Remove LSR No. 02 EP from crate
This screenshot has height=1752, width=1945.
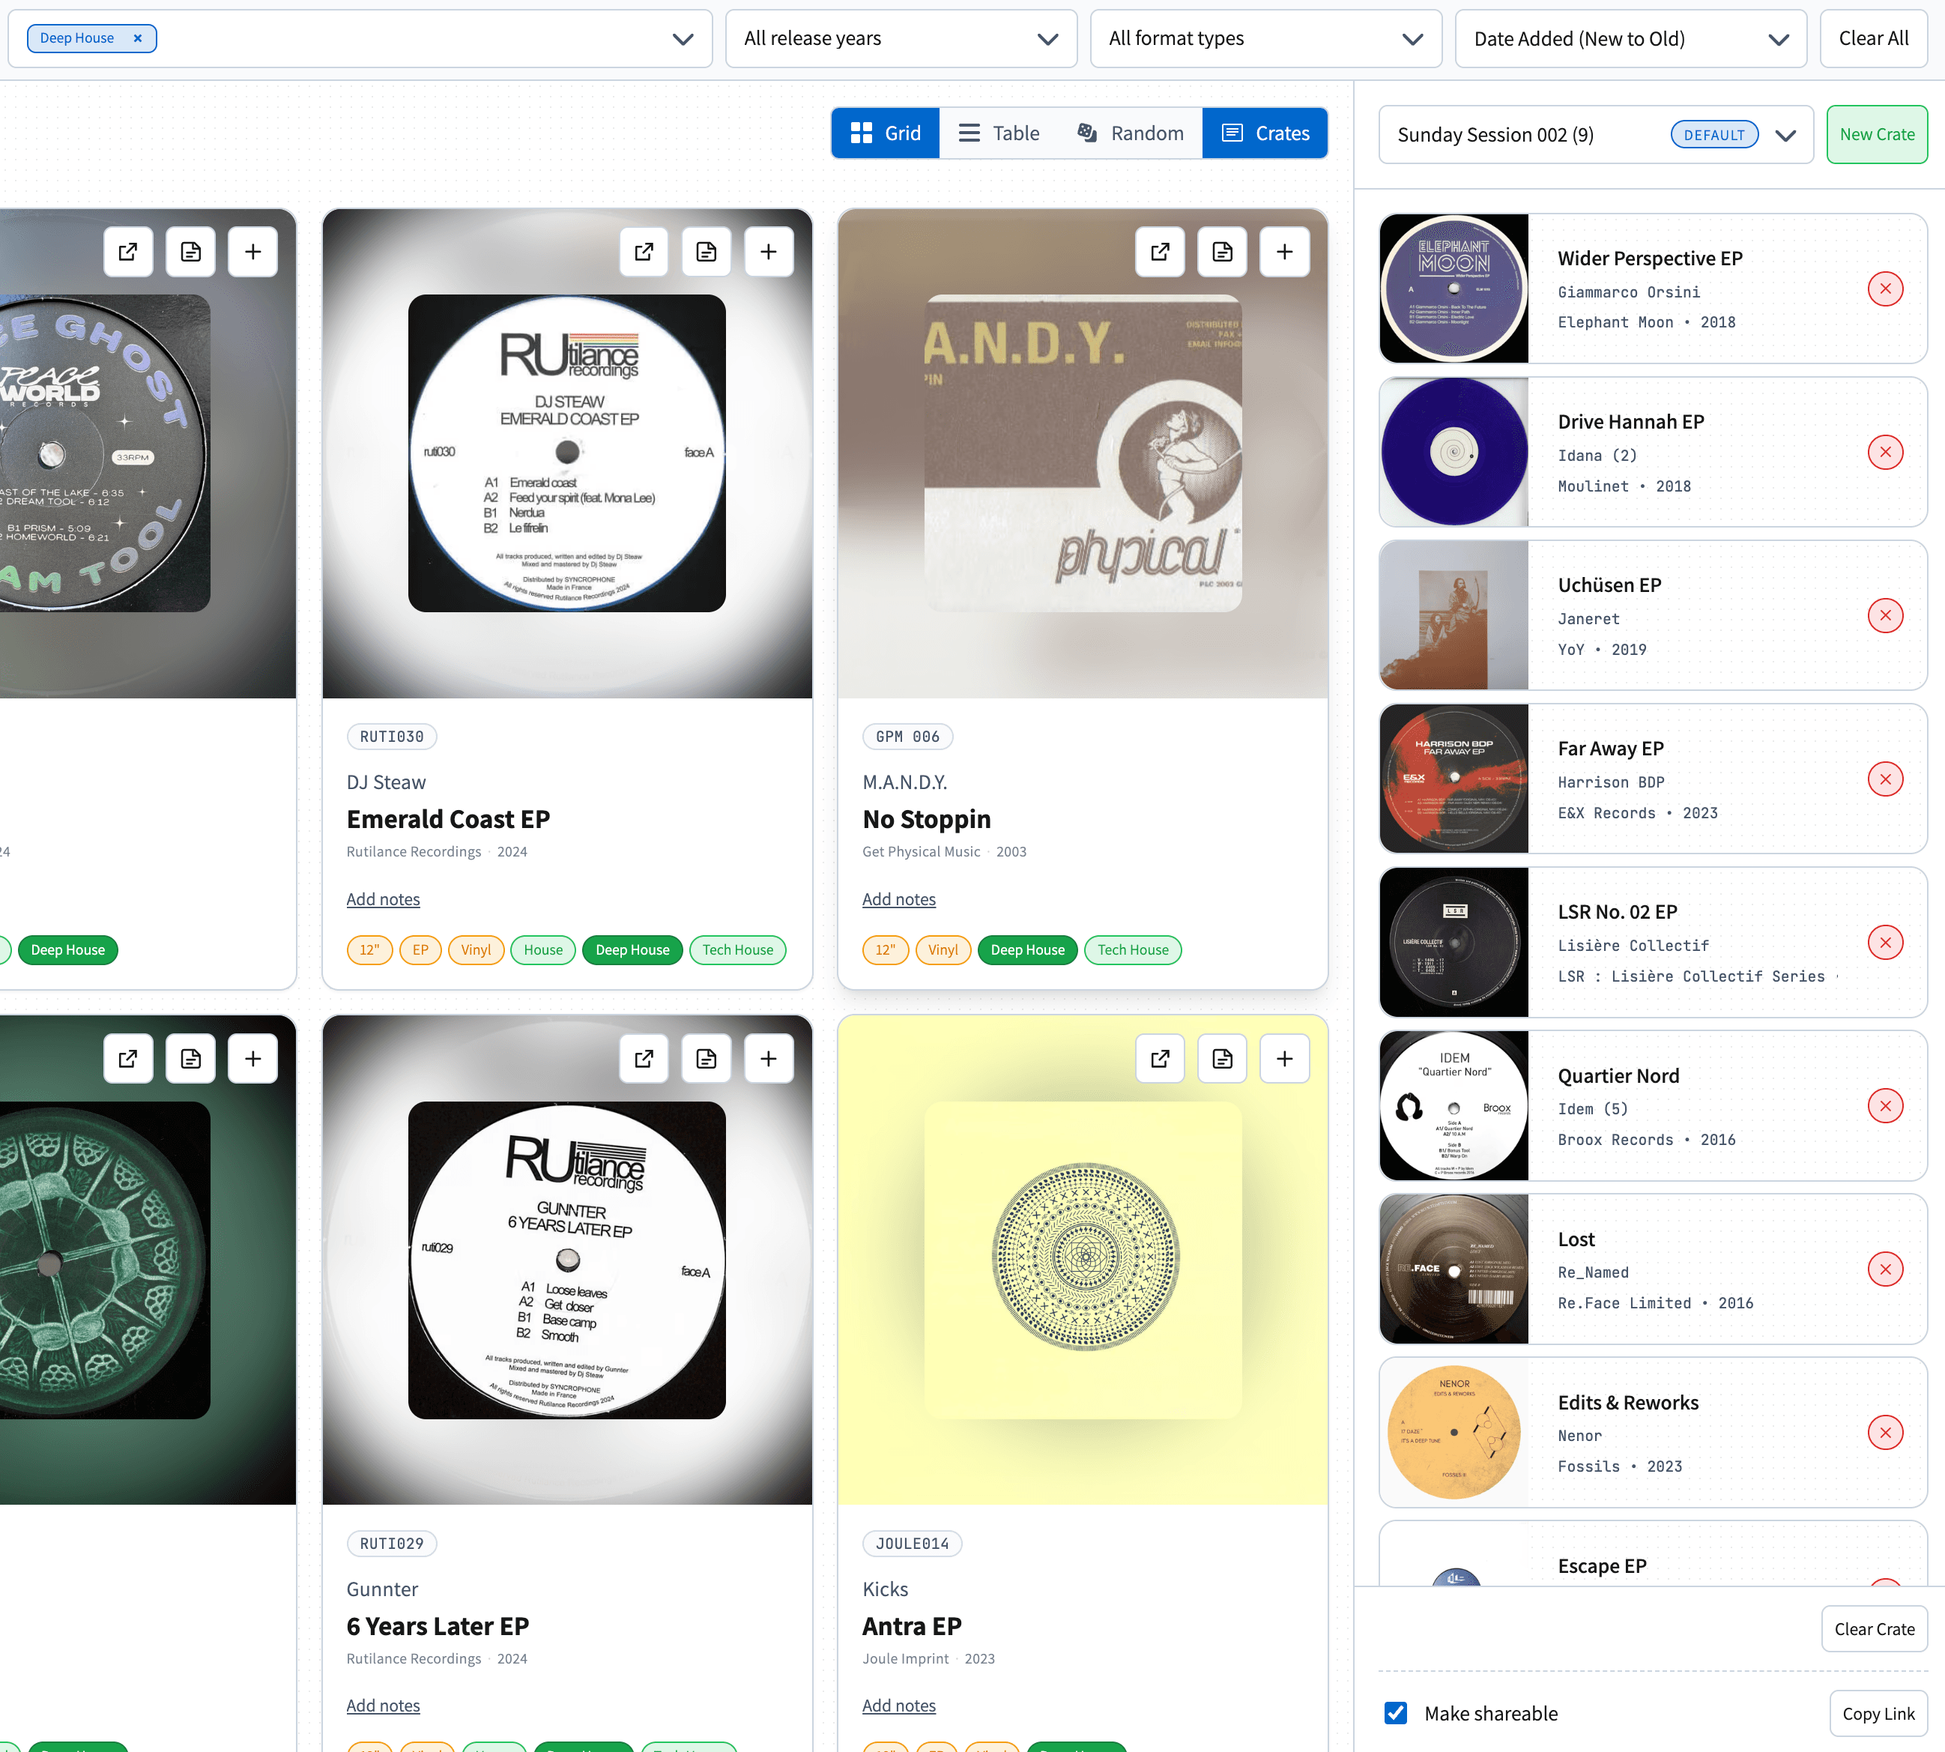[1884, 943]
